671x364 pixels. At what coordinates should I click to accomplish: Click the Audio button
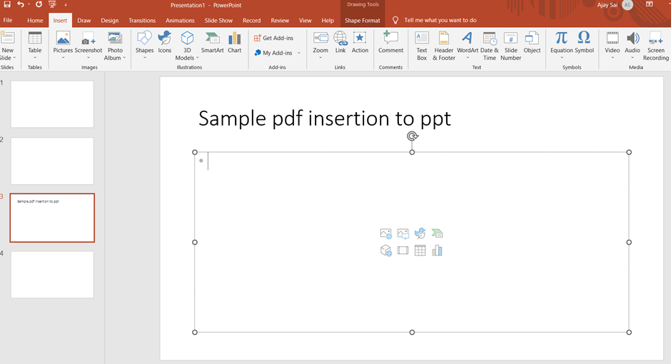pyautogui.click(x=632, y=46)
